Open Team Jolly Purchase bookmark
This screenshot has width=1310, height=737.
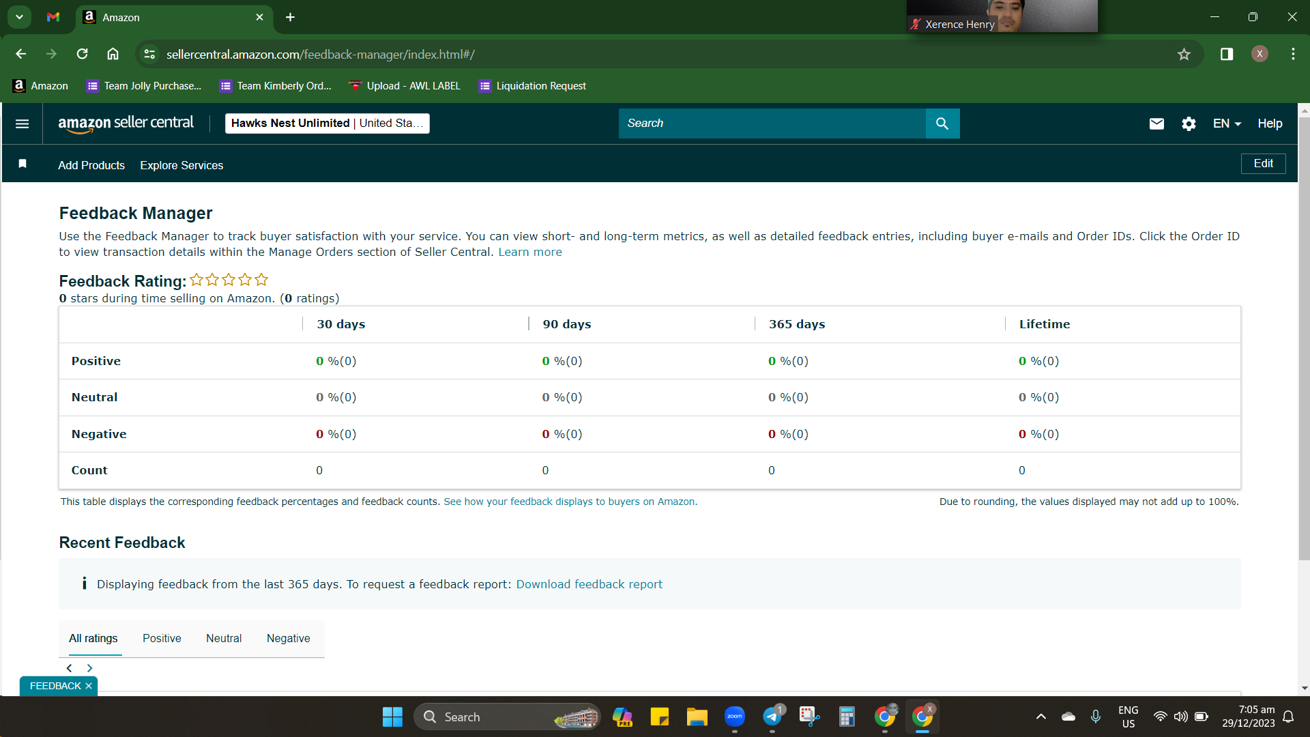(144, 86)
